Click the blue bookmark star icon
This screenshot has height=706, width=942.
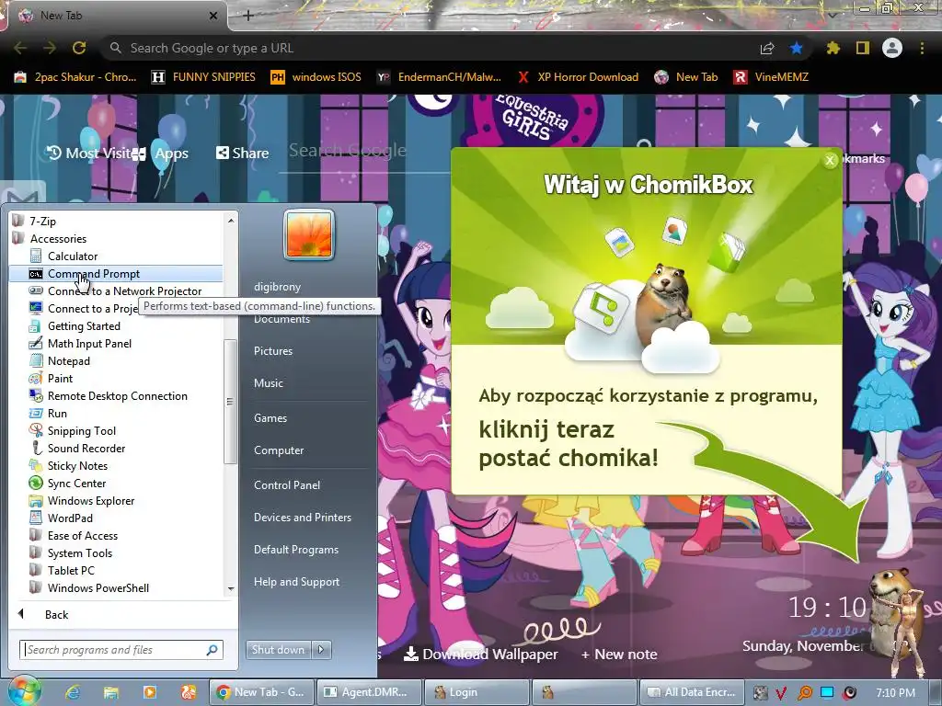click(x=797, y=48)
